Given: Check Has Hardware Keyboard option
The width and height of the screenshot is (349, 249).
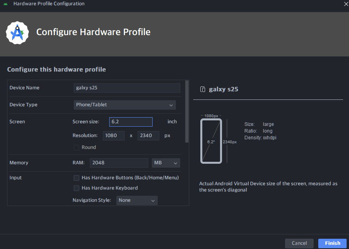Looking at the screenshot, I should pyautogui.click(x=77, y=188).
